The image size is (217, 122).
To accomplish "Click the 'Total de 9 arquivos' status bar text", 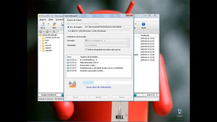I will point(51,99).
